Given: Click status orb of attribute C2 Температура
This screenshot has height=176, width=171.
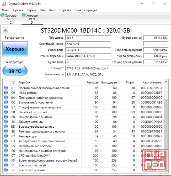Looking at the screenshot, I should 6,136.
